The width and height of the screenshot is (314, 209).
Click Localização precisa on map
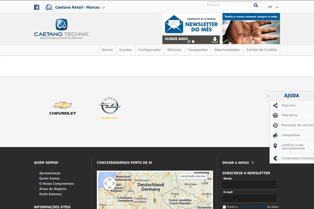193,176
